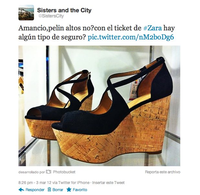This screenshot has width=200, height=195.
Task: Open the Sisters and the City profile name
Action: click(64, 10)
